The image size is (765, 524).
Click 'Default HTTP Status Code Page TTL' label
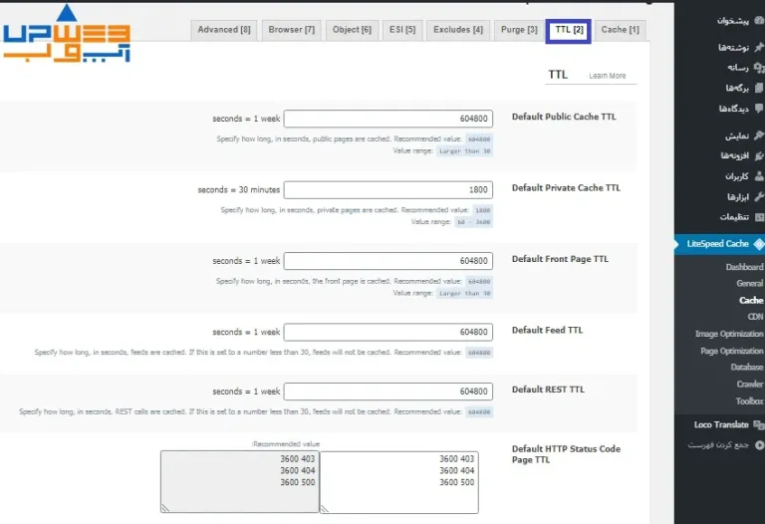point(566,454)
